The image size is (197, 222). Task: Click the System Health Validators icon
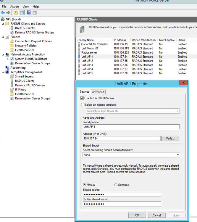coord(12,59)
